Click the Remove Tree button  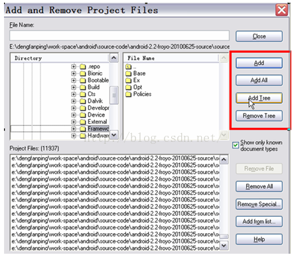pos(259,116)
